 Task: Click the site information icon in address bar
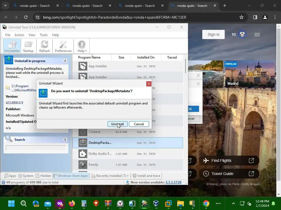pos(38,17)
